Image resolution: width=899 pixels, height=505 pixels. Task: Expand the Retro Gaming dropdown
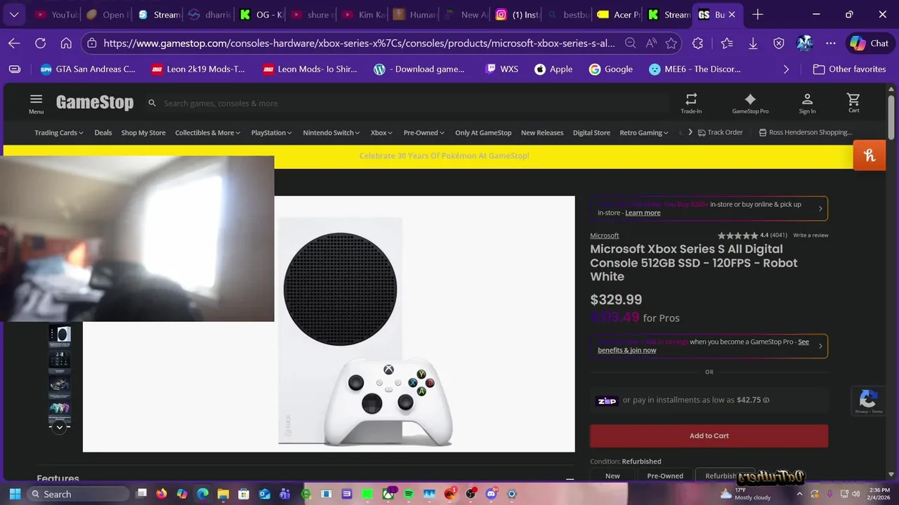tap(645, 133)
